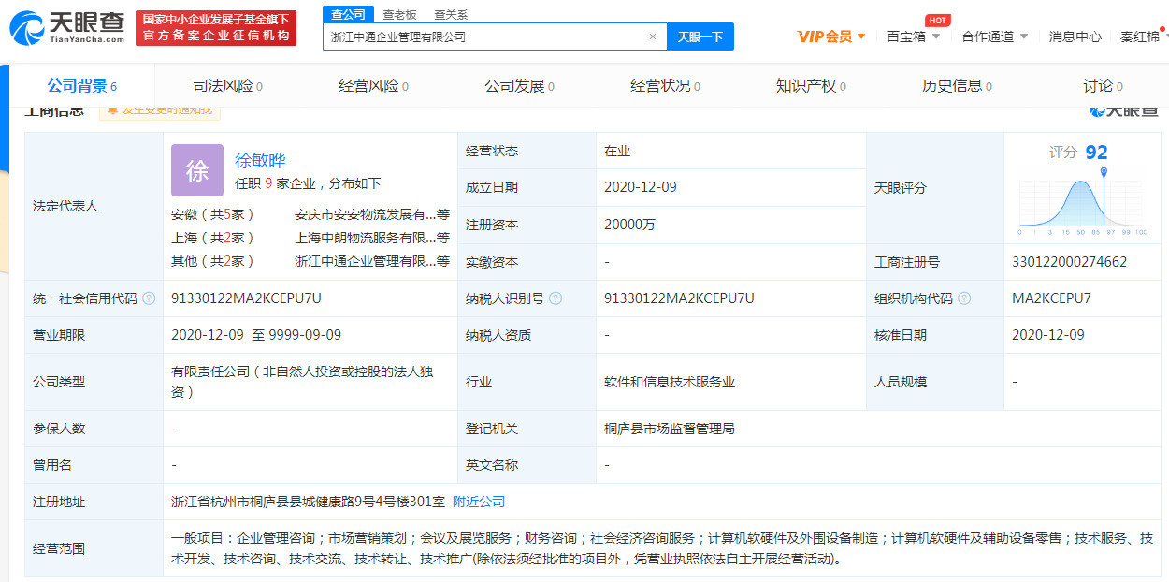The image size is (1169, 582).
Task: Click the 发生变更时通知我 button
Action: [160, 110]
